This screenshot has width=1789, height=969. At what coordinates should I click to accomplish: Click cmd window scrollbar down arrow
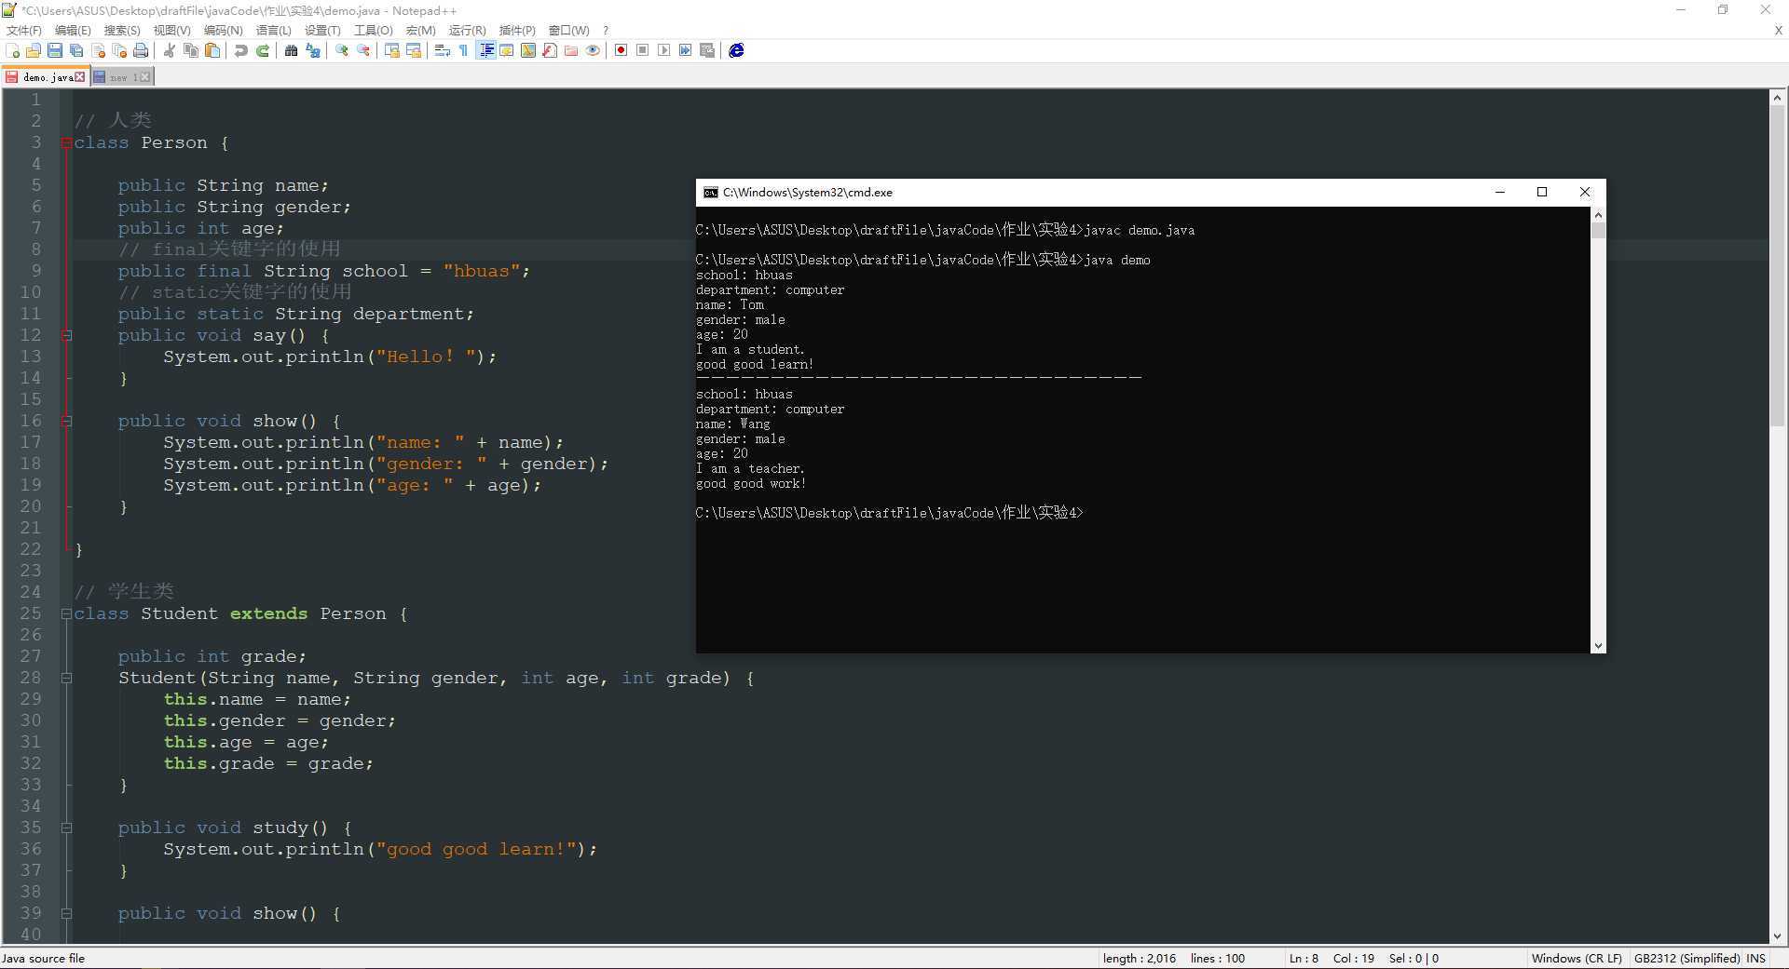tap(1598, 646)
